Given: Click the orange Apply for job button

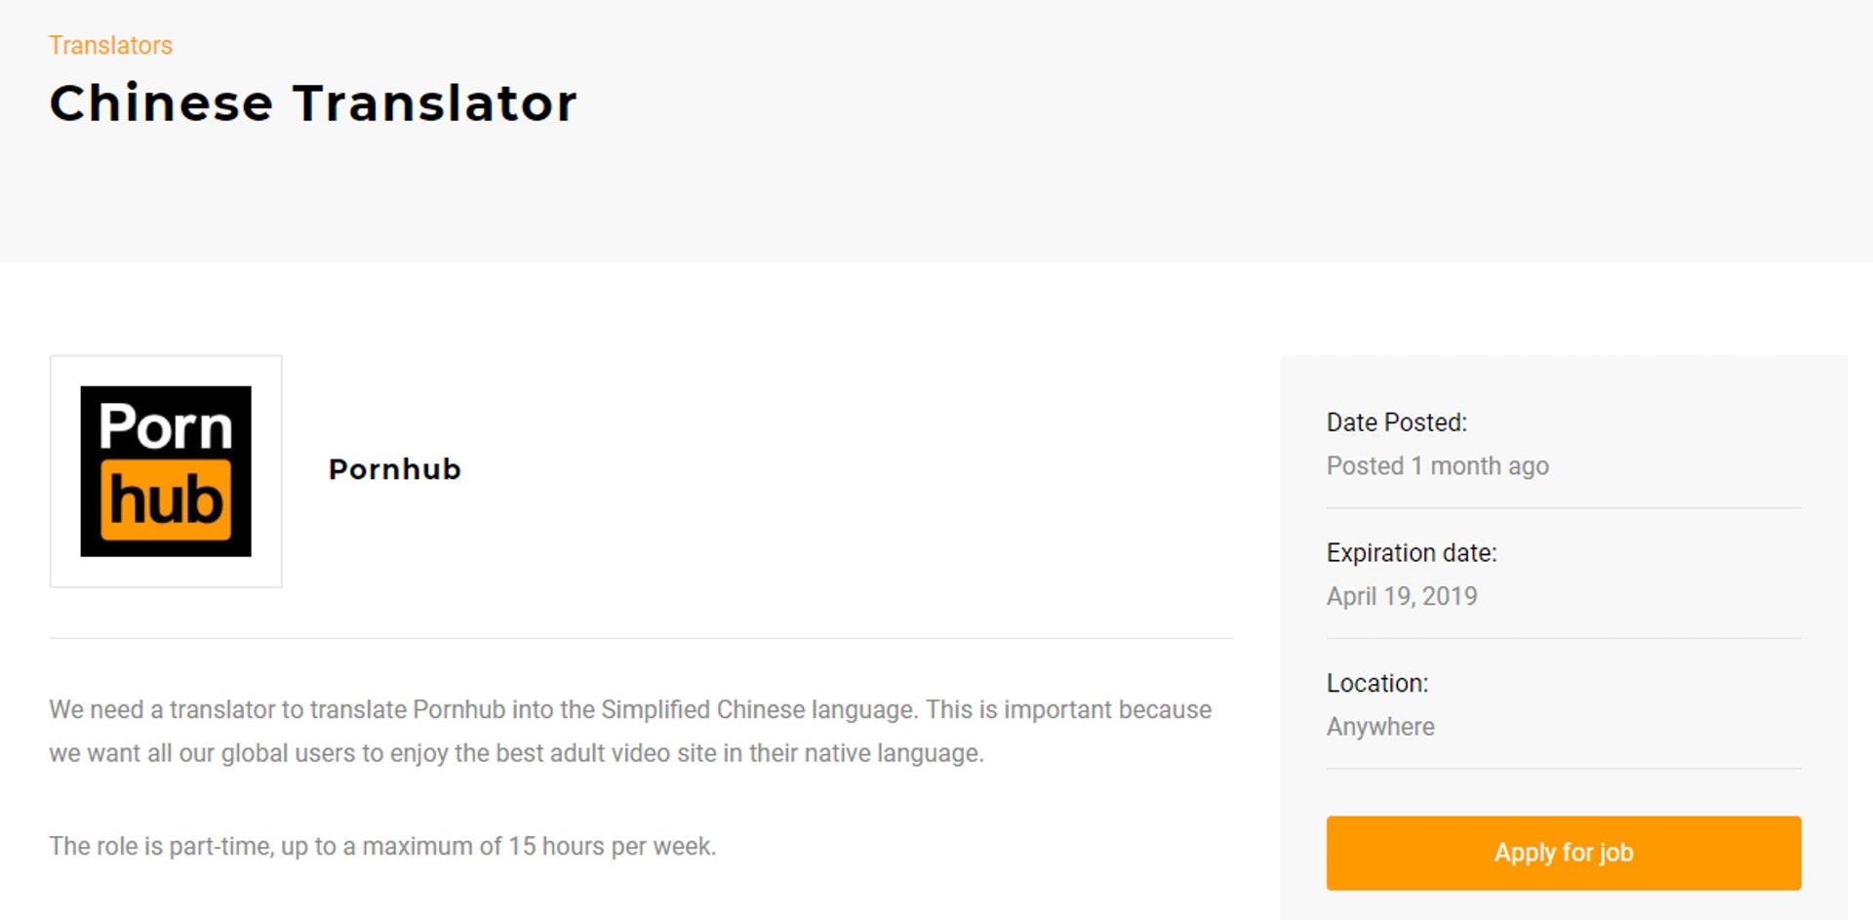Looking at the screenshot, I should click(1563, 853).
